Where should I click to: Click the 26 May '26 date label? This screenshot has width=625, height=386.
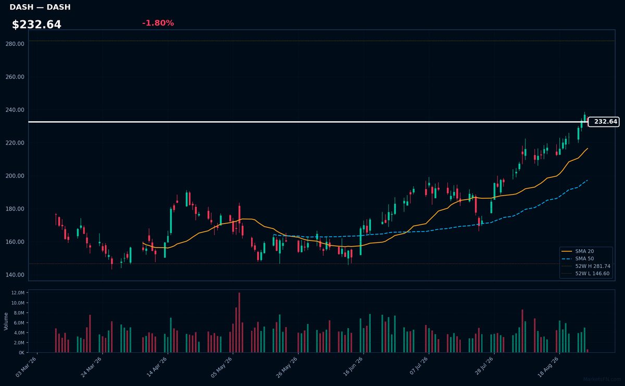point(287,367)
